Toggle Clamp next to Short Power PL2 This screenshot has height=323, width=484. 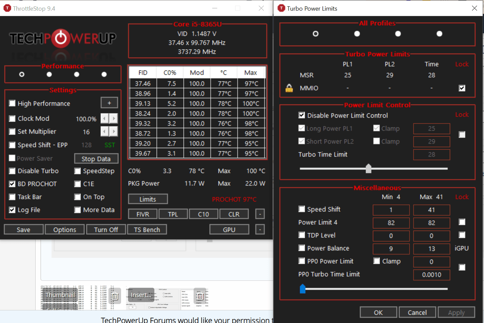point(376,141)
